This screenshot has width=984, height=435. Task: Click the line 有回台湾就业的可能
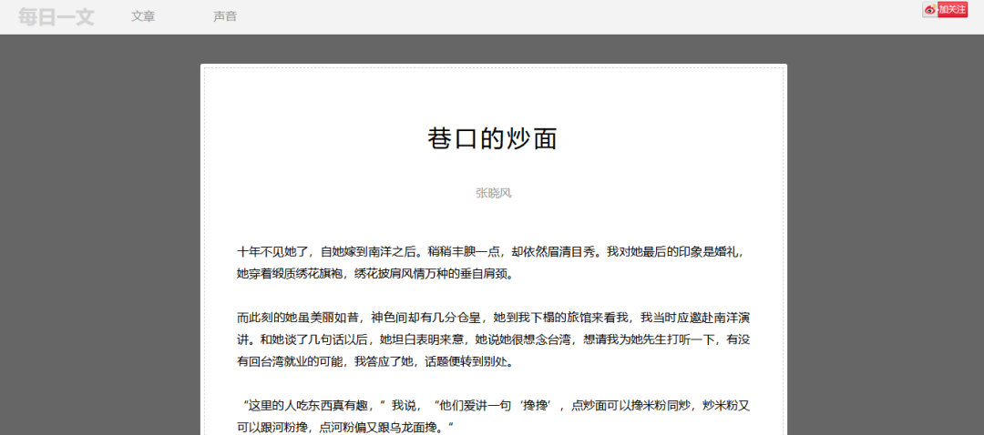point(374,362)
